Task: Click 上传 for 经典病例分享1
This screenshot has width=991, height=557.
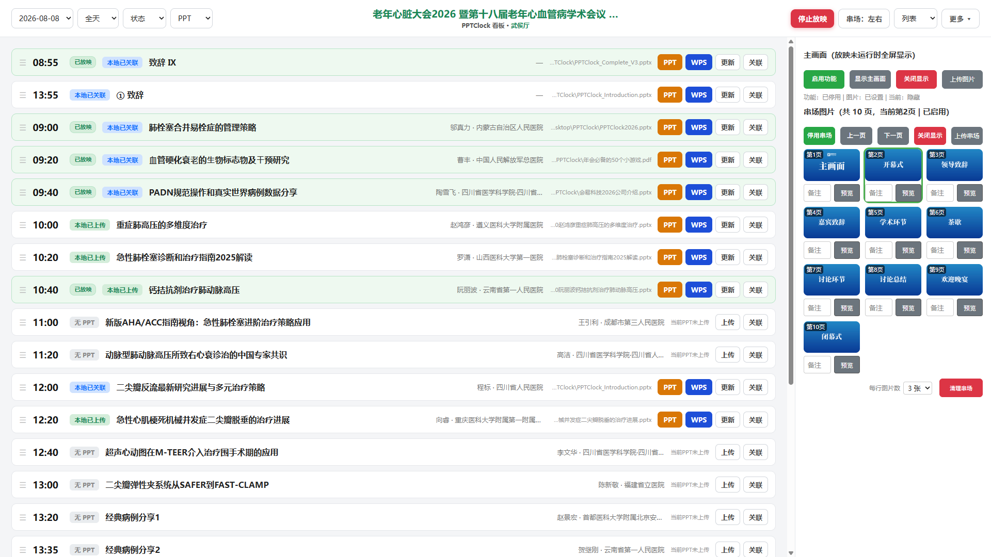Action: click(728, 517)
